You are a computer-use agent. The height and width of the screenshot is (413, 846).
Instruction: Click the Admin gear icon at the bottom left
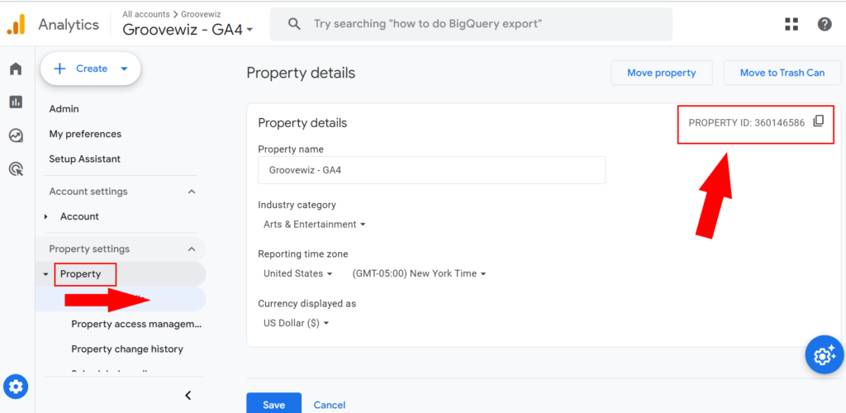tap(17, 387)
